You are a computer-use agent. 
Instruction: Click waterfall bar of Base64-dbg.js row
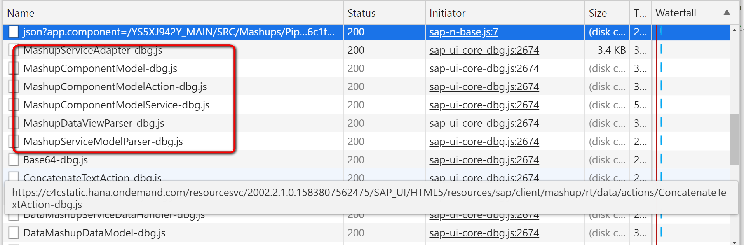tap(661, 159)
